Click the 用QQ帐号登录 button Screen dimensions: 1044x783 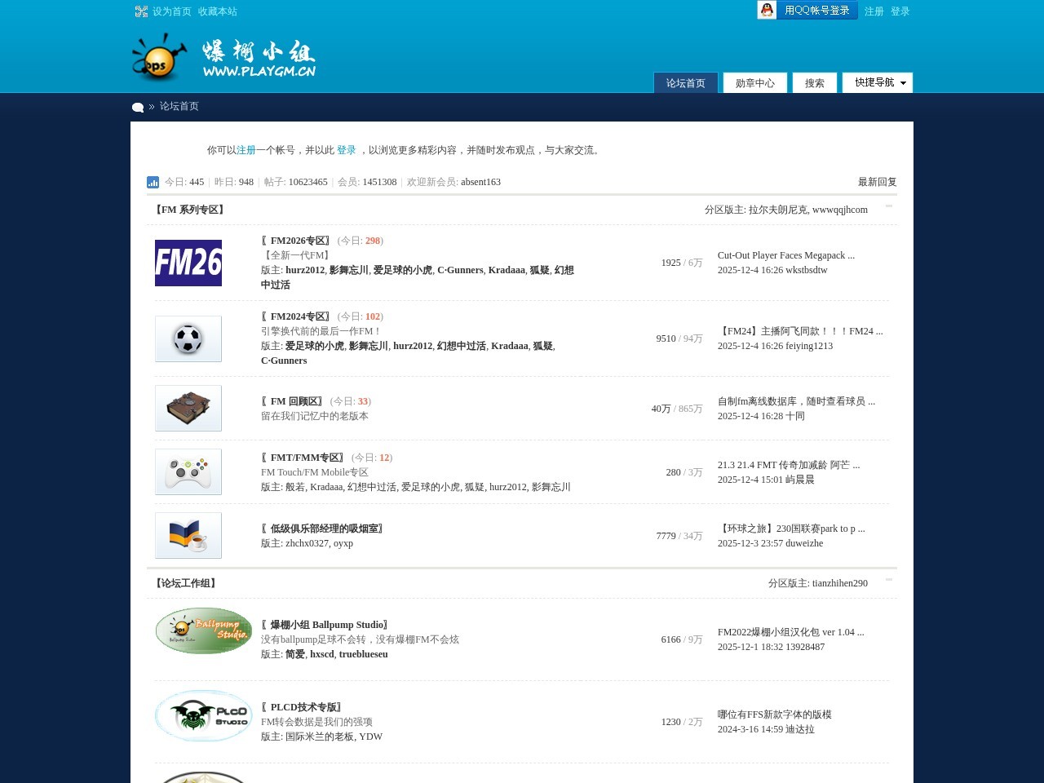819,10
